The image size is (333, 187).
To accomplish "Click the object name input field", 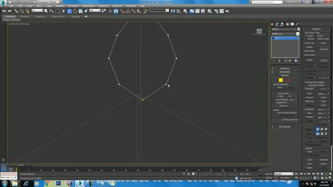I will [x=284, y=29].
